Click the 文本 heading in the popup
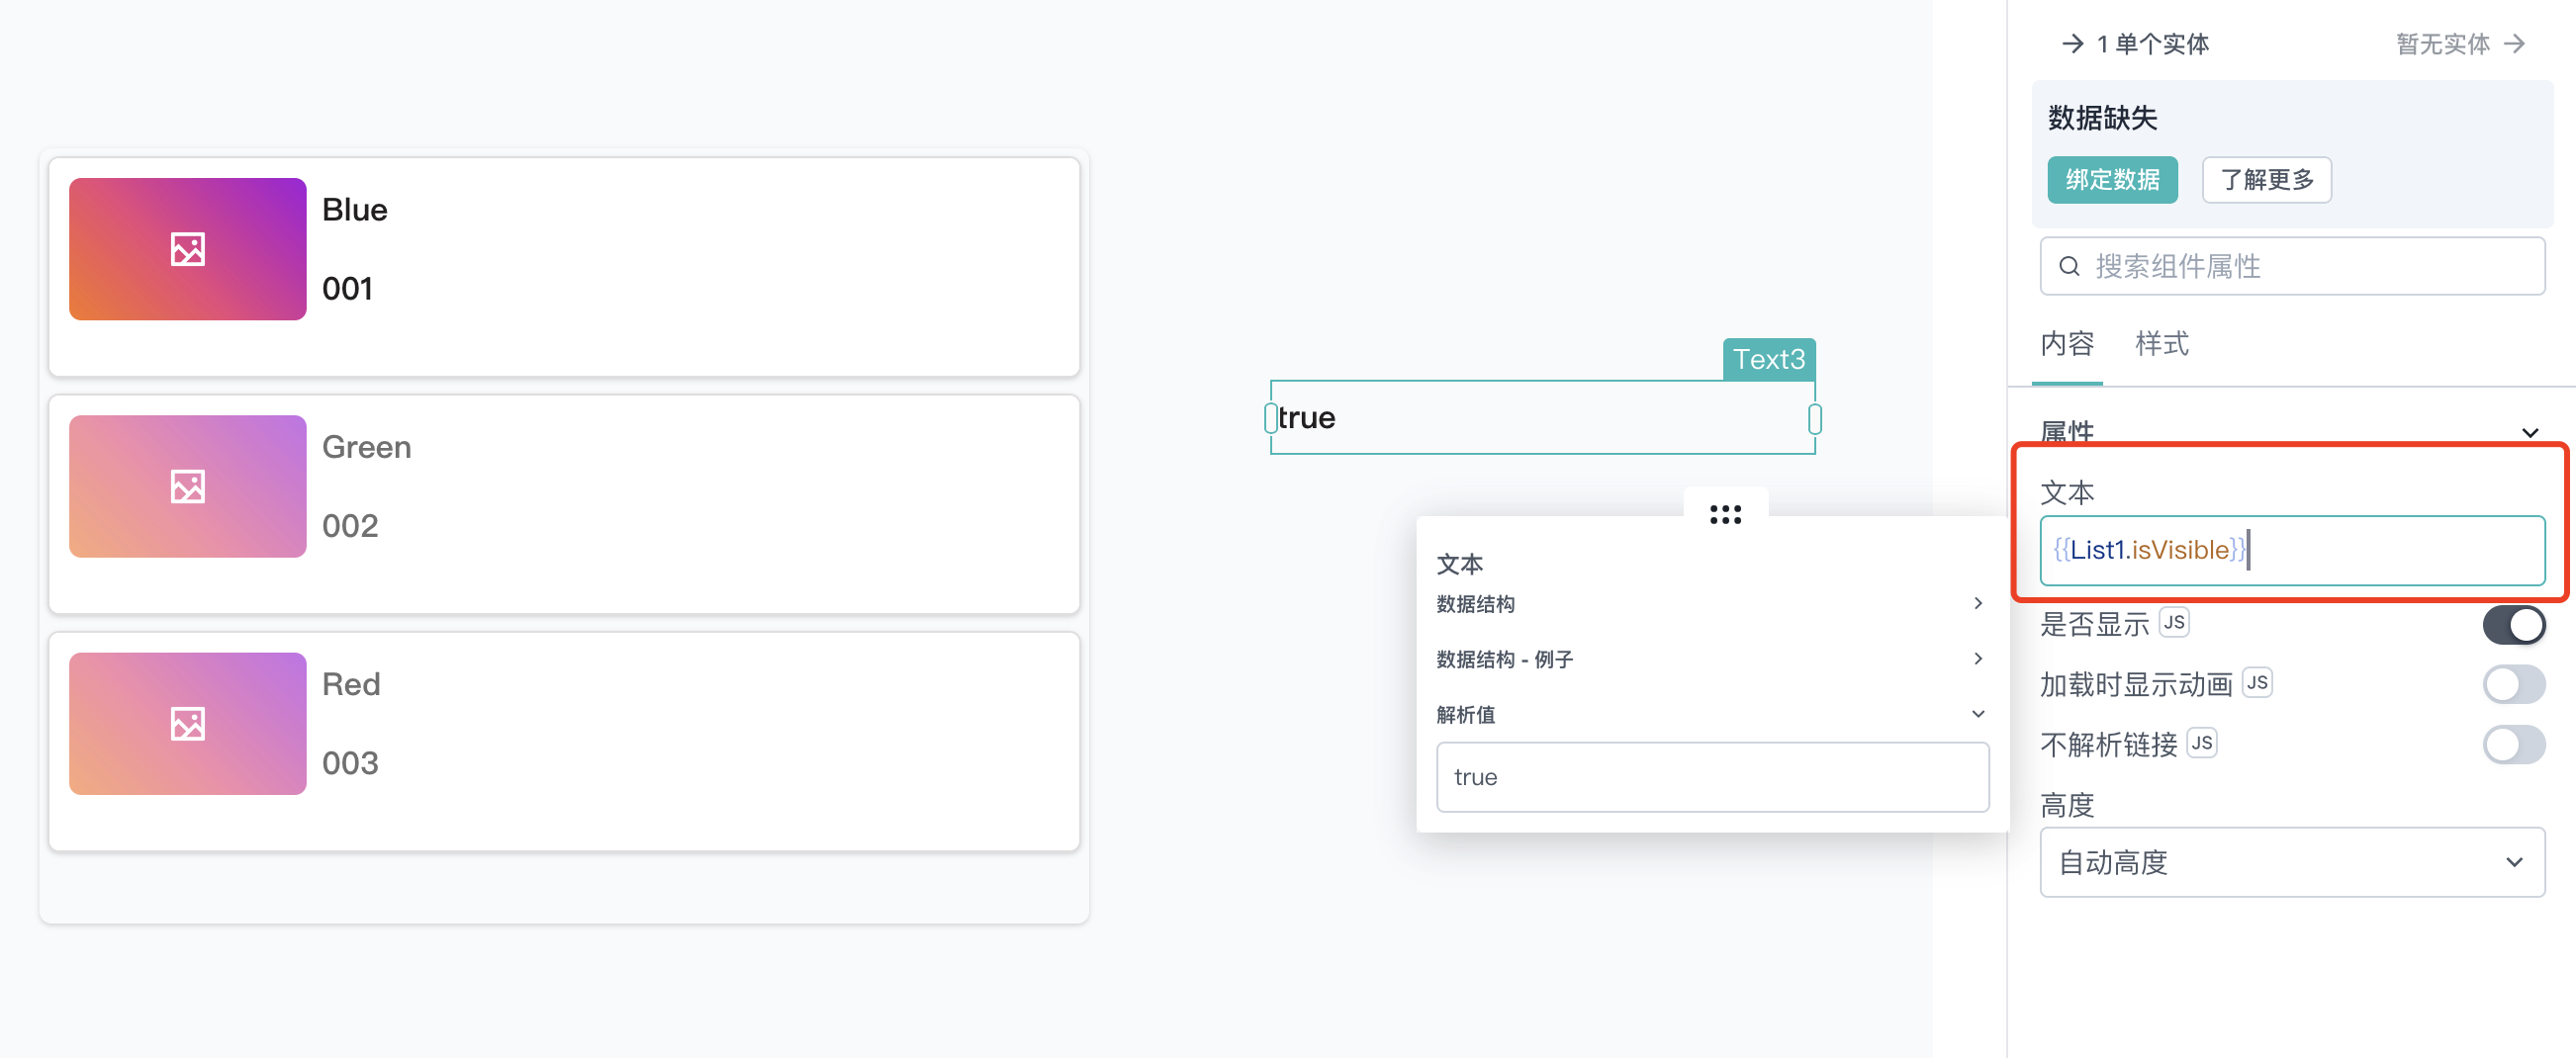The image size is (2576, 1058). pos(1459,564)
